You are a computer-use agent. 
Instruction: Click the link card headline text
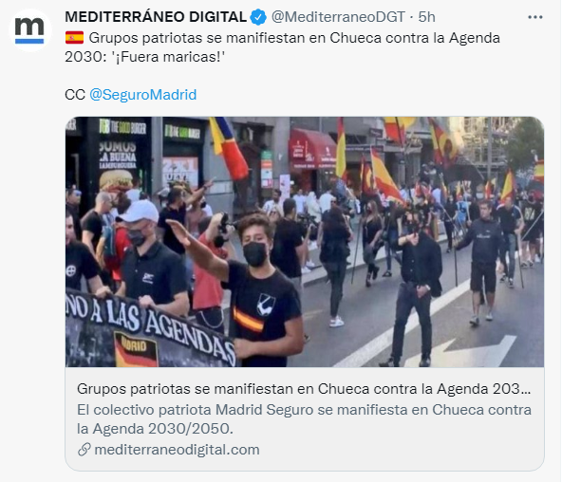click(x=304, y=388)
